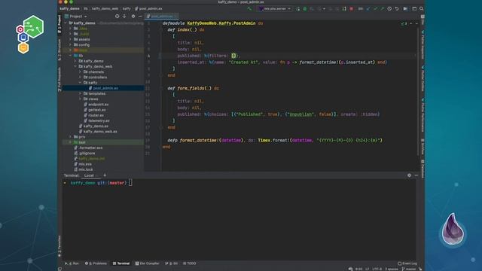Toggle the Structure side tool window

(59, 50)
